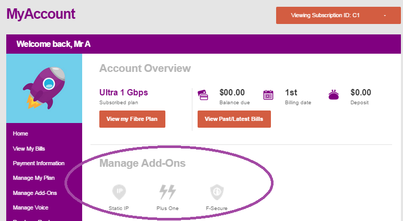
Task: Open View My Bills in sidebar
Action: point(29,149)
